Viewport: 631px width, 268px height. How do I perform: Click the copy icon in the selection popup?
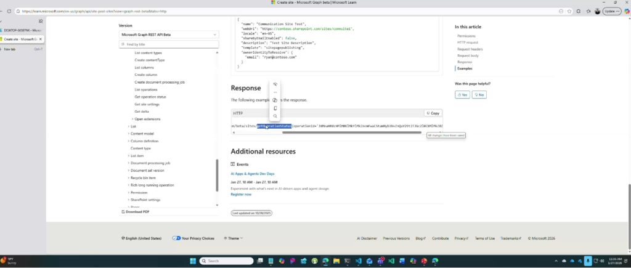click(x=275, y=108)
